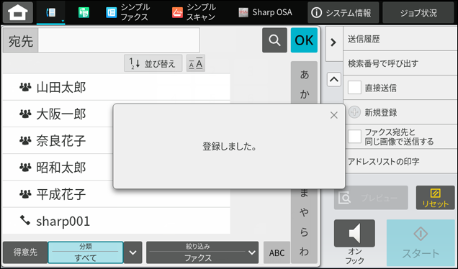Jump to index ら
Viewport: 458px width, 269px height.
click(x=304, y=232)
